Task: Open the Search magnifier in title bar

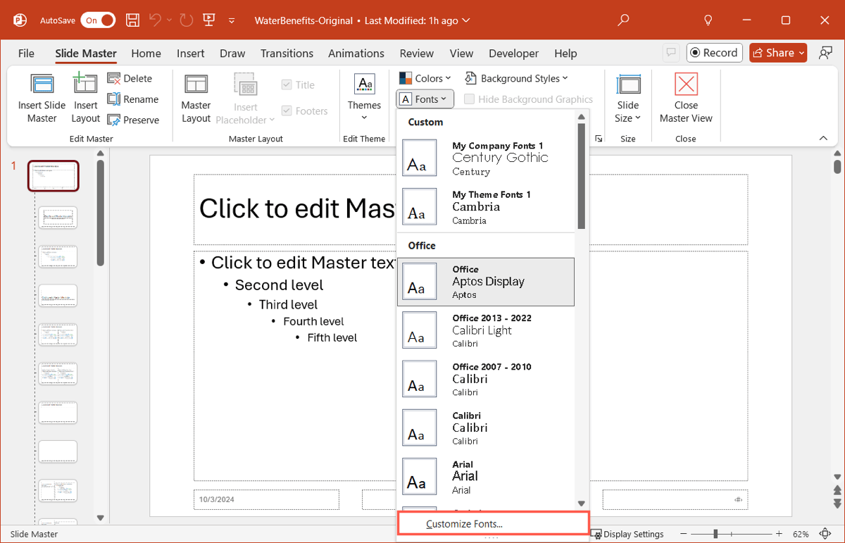Action: click(x=623, y=20)
